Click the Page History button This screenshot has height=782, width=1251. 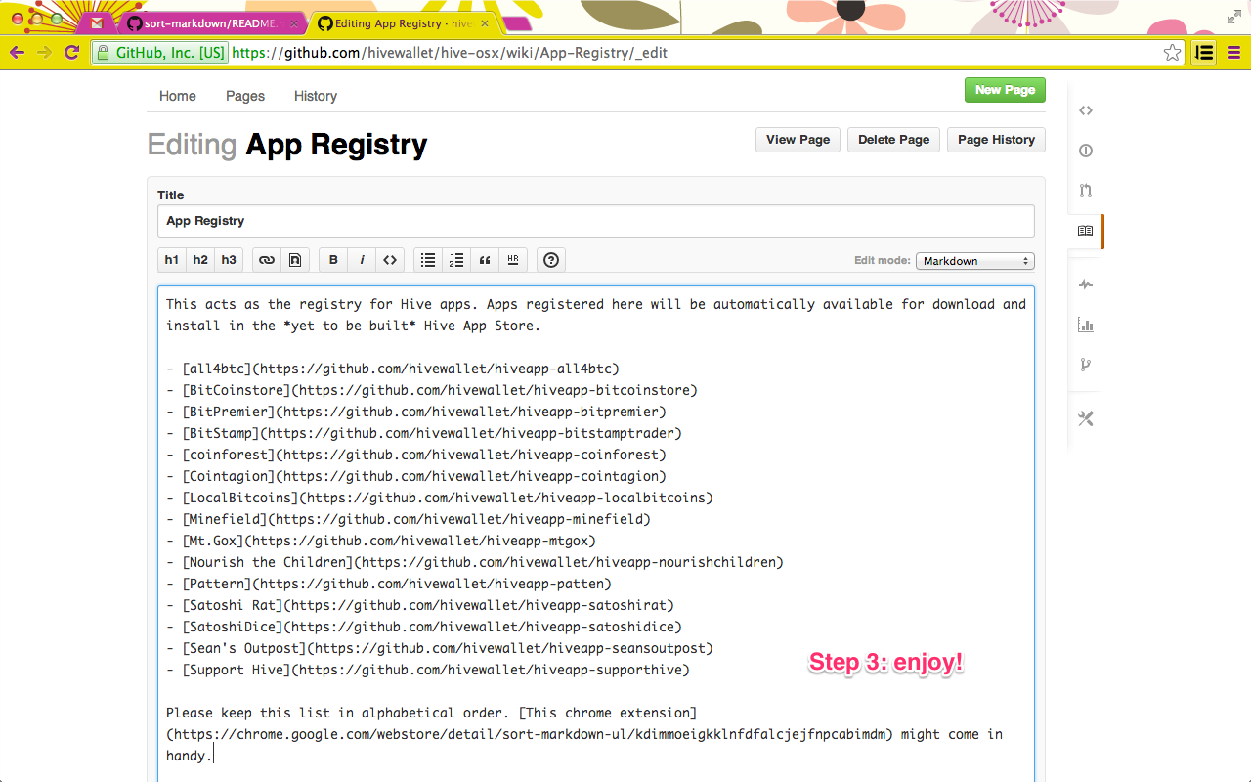click(x=996, y=140)
